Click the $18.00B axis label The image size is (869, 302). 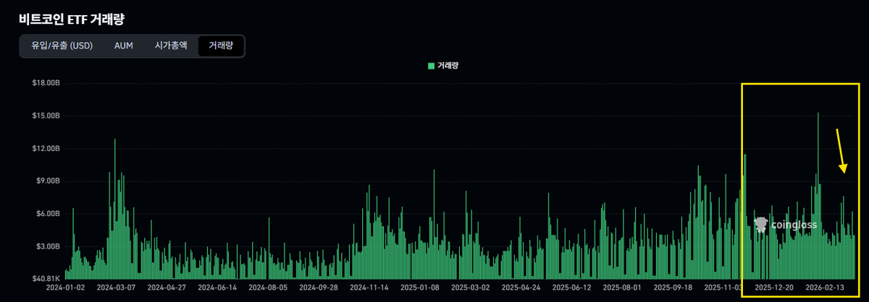tap(45, 83)
